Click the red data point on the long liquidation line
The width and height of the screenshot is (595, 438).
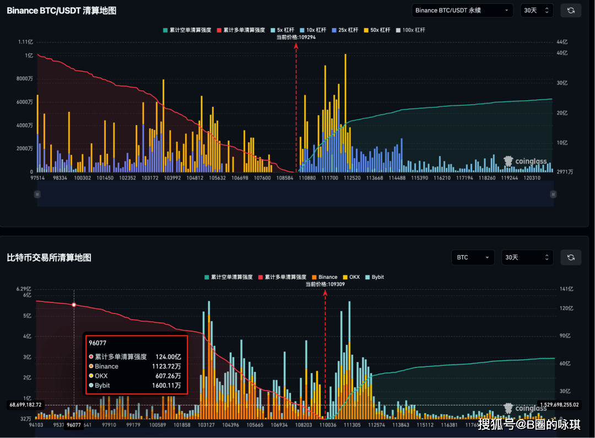(x=74, y=305)
